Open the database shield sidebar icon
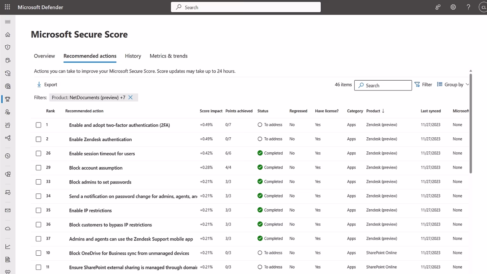The height and width of the screenshot is (274, 487). tap(8, 61)
